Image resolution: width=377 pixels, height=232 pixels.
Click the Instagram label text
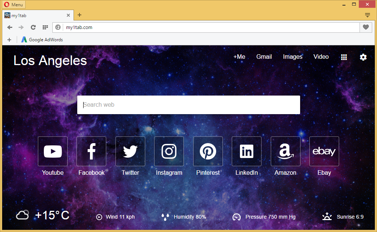(x=169, y=173)
